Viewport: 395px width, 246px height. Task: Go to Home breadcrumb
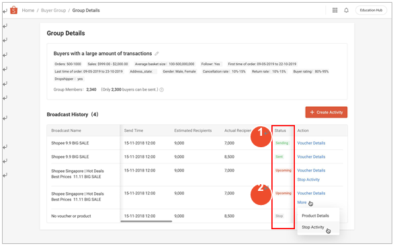pos(28,10)
